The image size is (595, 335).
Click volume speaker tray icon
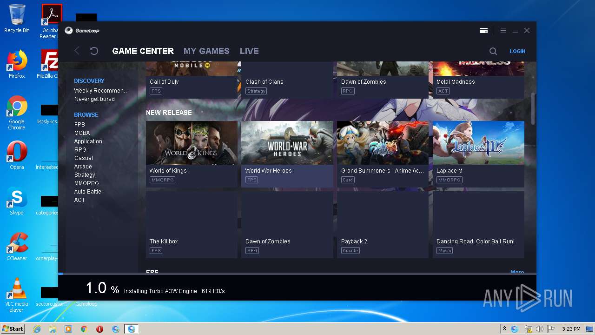539,329
